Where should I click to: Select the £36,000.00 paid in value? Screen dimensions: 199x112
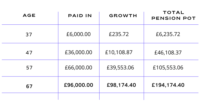[78, 52]
